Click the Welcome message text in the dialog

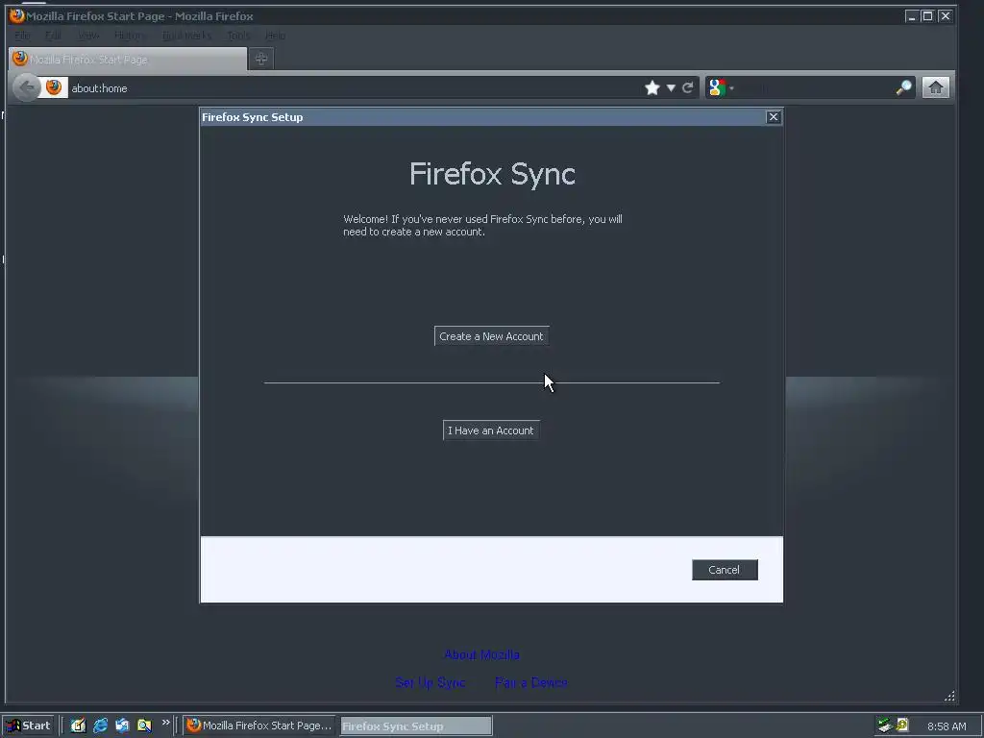(x=482, y=225)
